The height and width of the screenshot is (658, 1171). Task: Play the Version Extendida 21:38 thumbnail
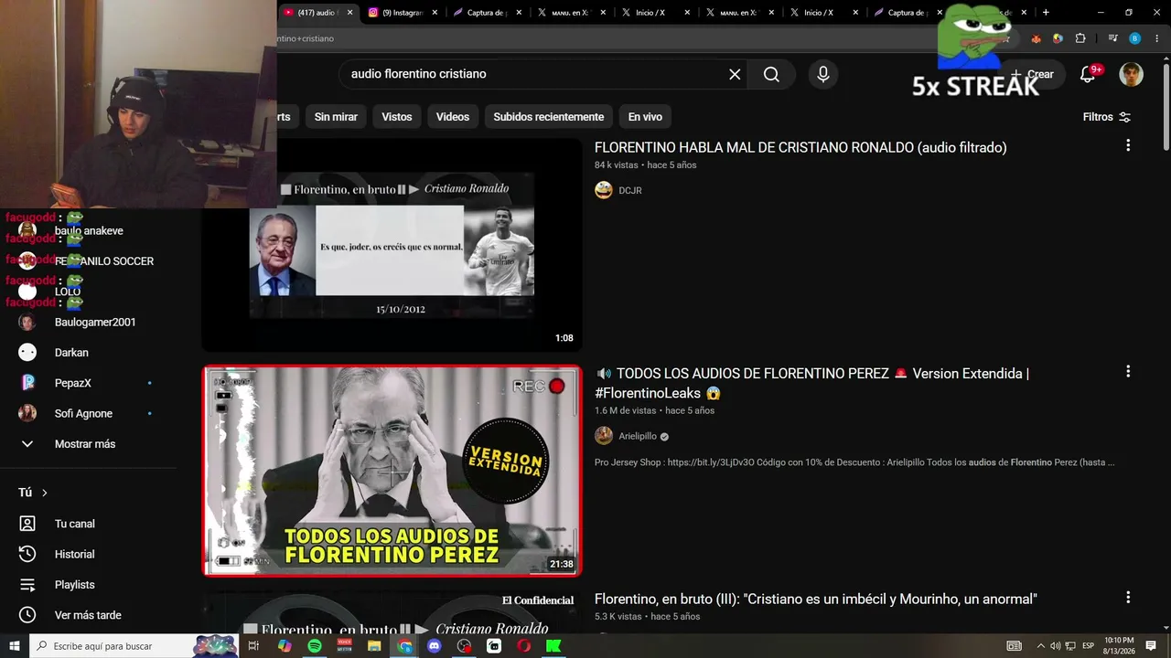[x=392, y=472]
